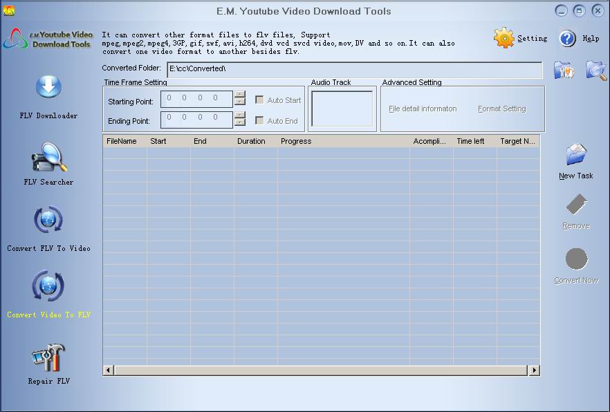610x412 pixels.
Task: Click the End column header
Action: coord(212,141)
